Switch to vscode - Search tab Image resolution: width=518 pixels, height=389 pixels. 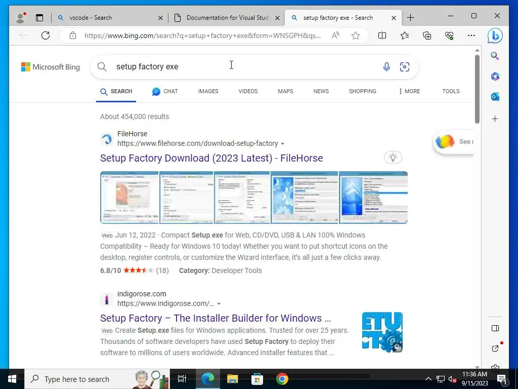[110, 18]
